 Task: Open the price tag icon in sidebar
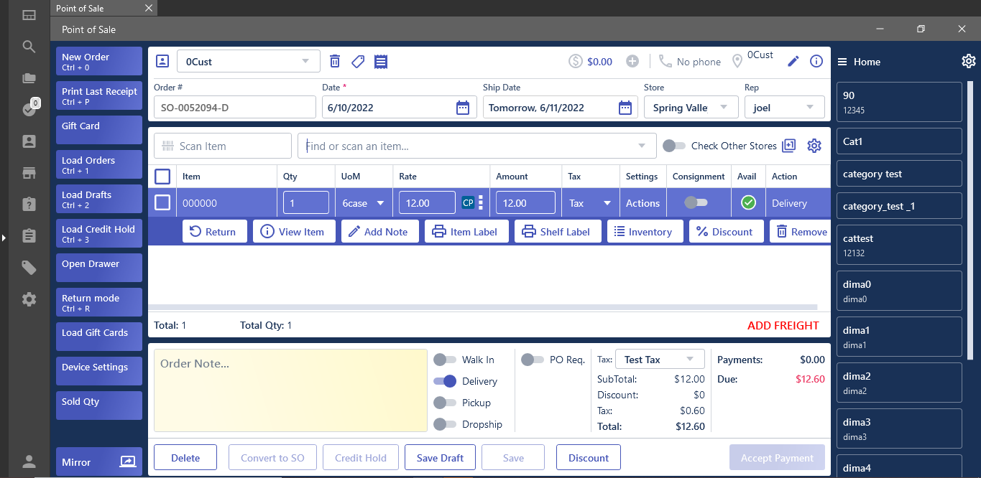point(29,268)
